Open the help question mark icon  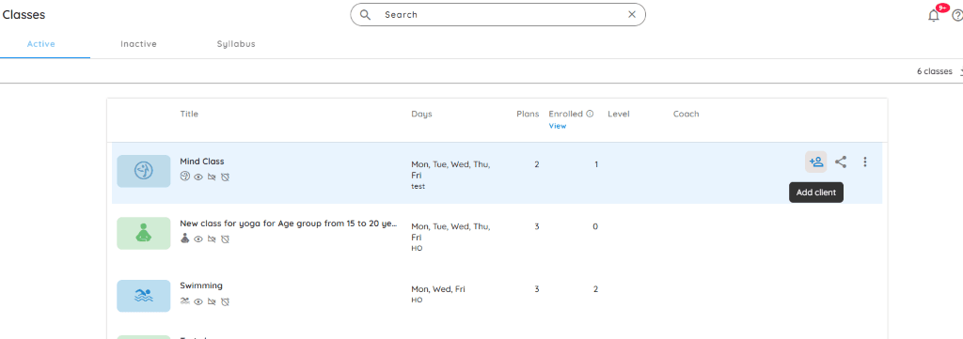pyautogui.click(x=957, y=15)
